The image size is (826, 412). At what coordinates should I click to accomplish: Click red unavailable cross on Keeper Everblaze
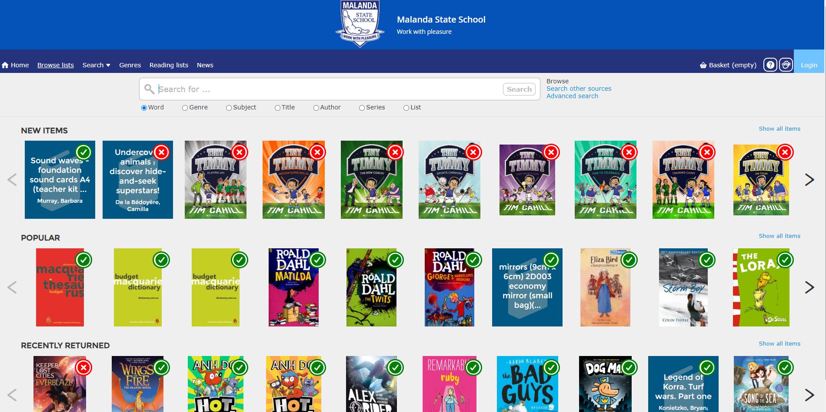click(83, 368)
